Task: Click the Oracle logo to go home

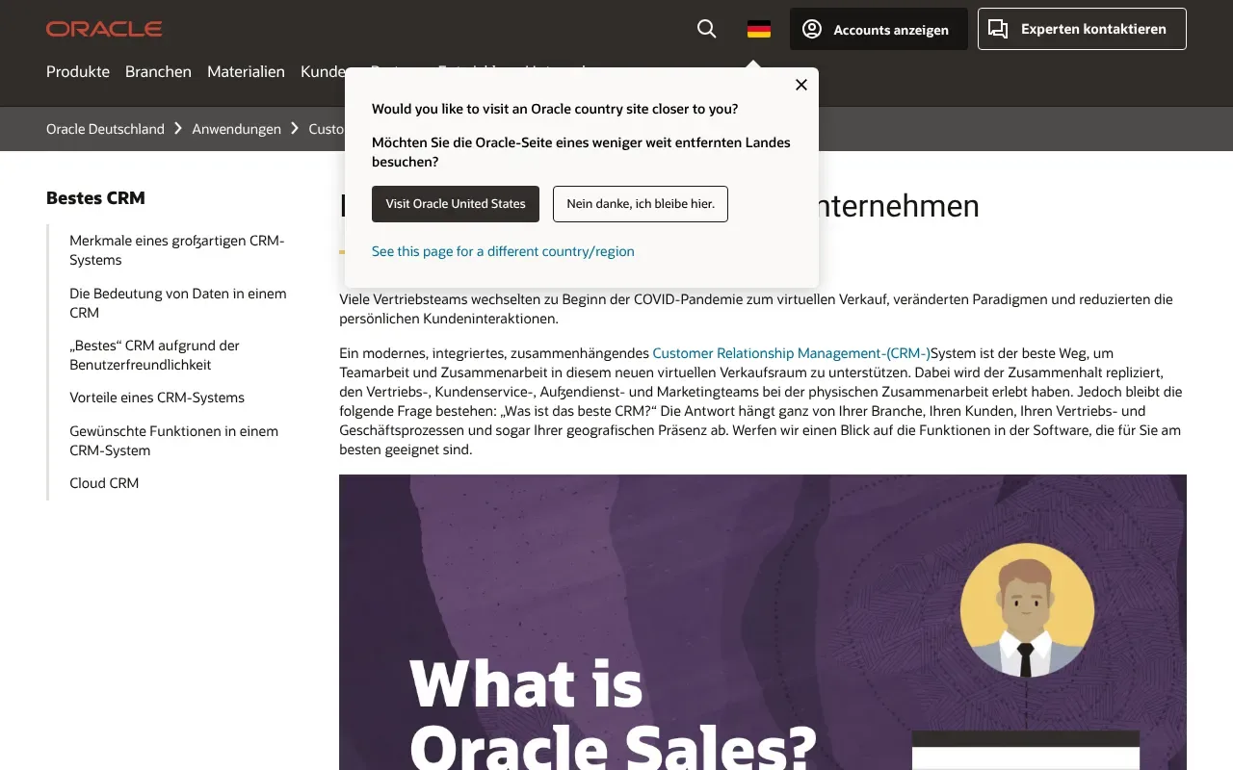Action: (104, 28)
